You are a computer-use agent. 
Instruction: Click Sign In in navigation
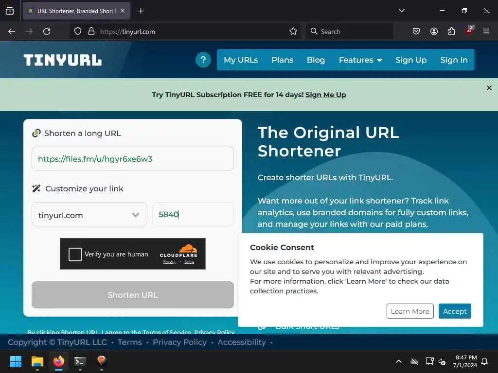[454, 60]
